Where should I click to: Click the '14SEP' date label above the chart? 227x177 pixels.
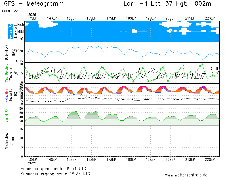pyautogui.click(x=52, y=18)
